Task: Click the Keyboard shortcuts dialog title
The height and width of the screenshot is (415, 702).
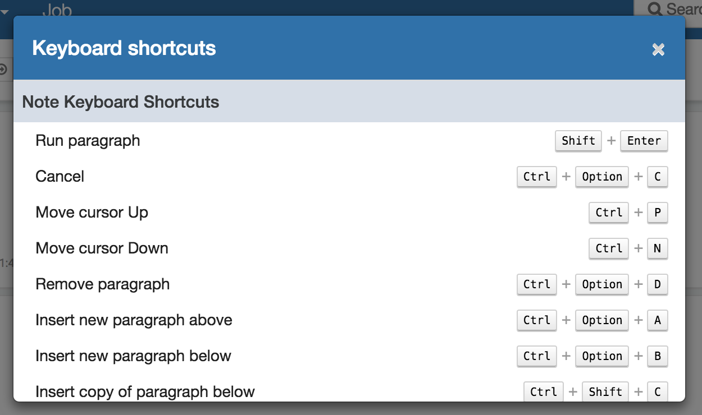Action: pyautogui.click(x=124, y=48)
